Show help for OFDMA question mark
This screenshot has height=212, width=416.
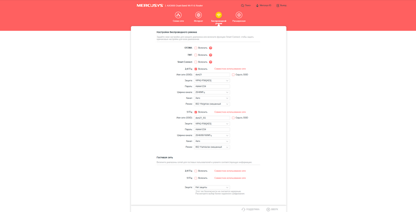211,48
